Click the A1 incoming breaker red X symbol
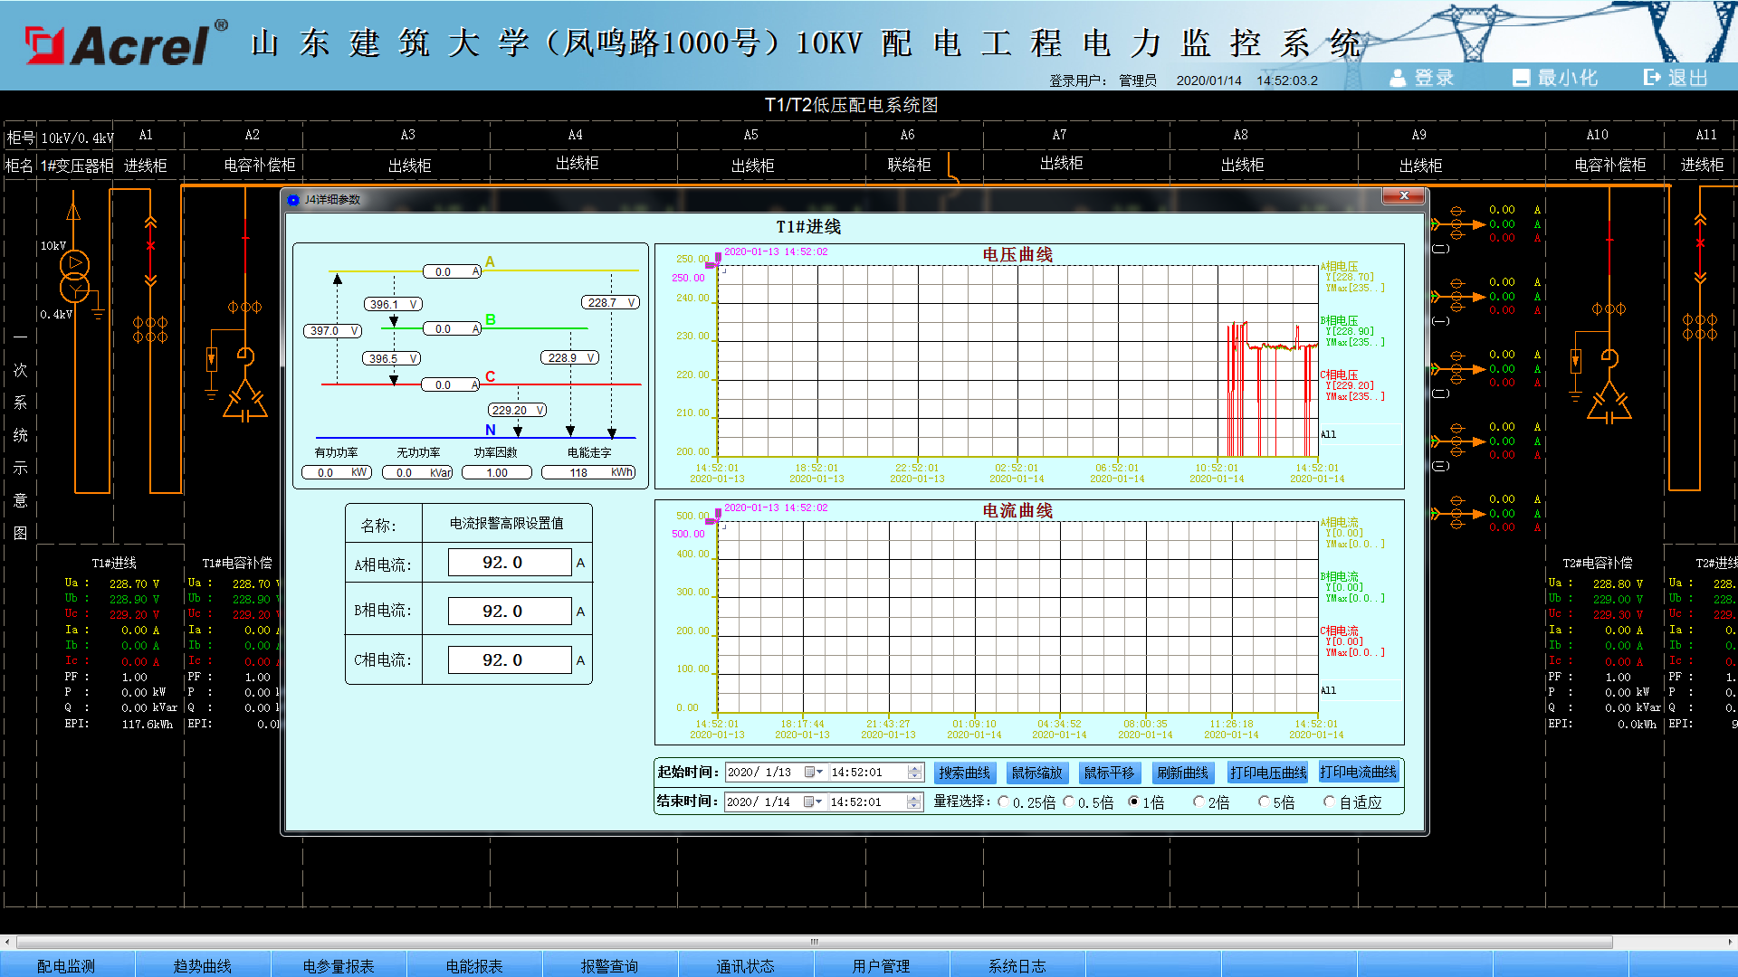This screenshot has width=1738, height=977. tap(150, 245)
